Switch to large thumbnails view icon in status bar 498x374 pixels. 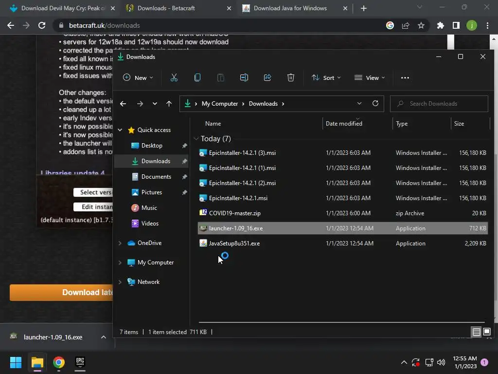click(486, 332)
